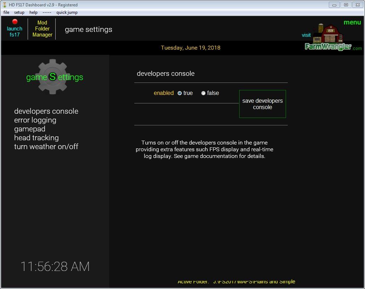The height and width of the screenshot is (289, 365).
Task: Open the file menu
Action: click(x=6, y=12)
